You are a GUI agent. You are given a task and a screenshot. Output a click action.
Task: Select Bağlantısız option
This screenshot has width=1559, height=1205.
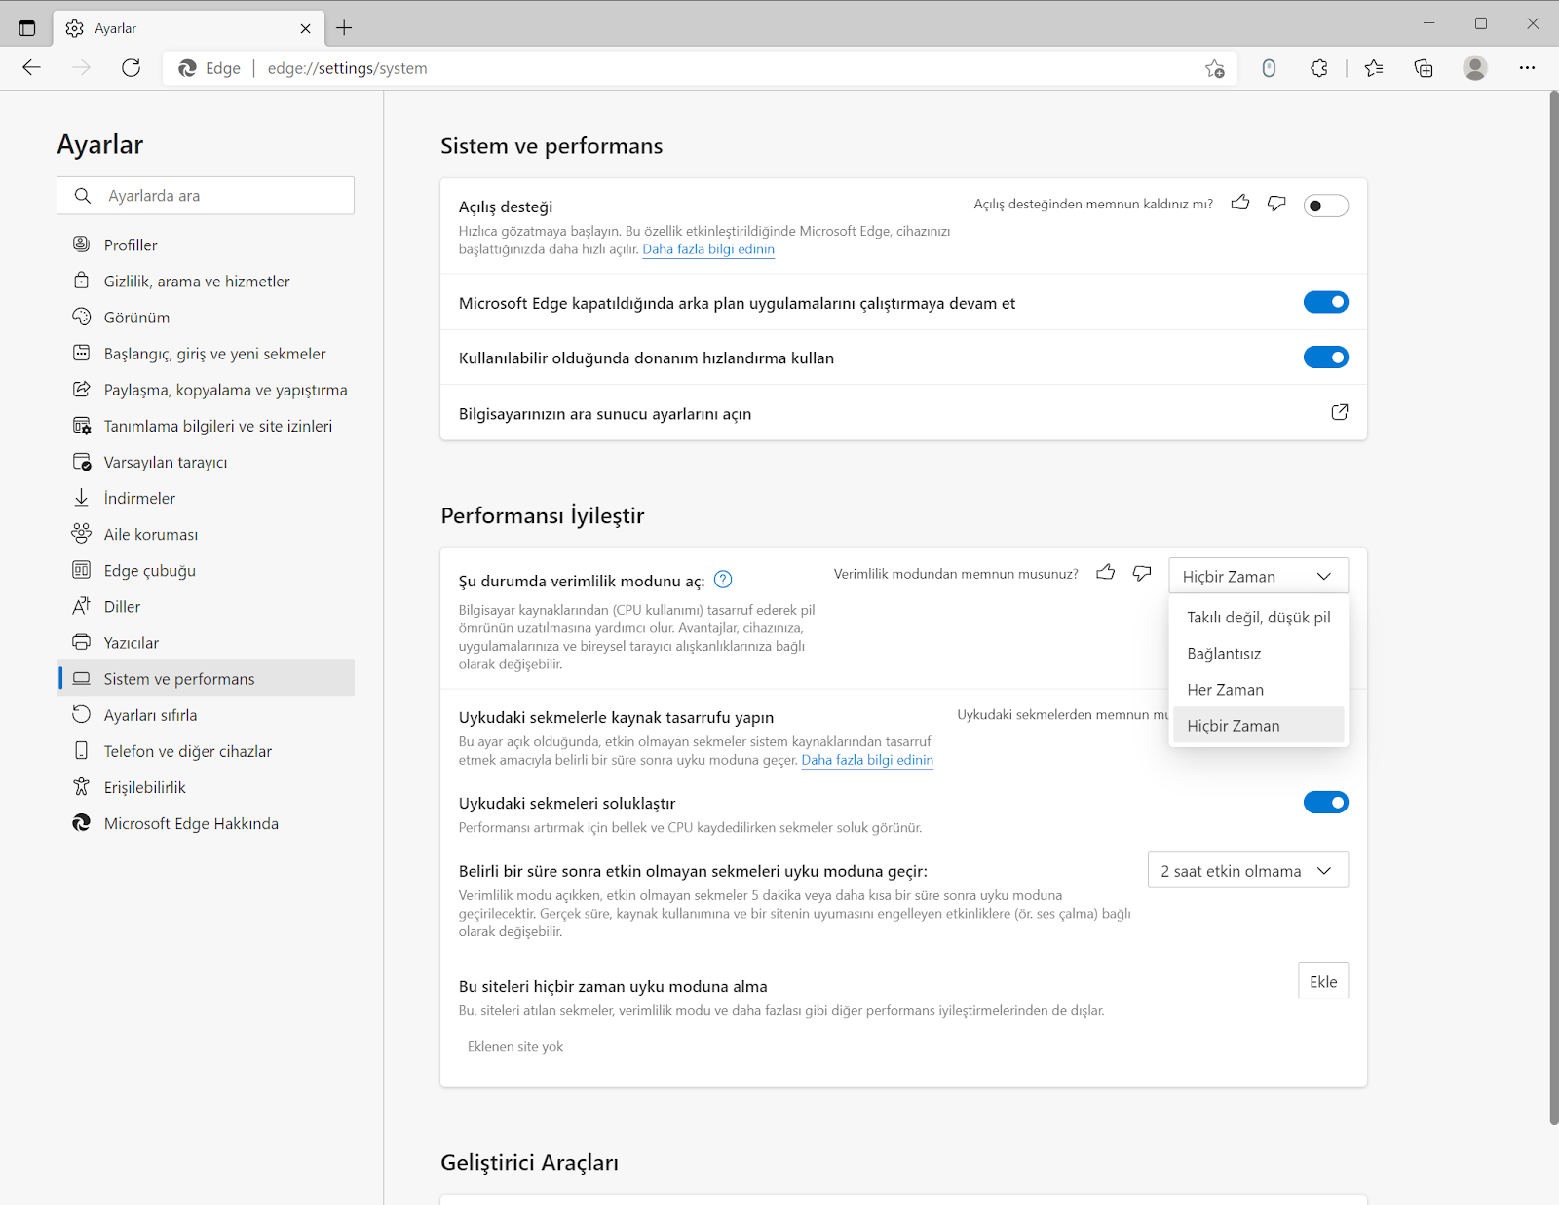(x=1259, y=653)
